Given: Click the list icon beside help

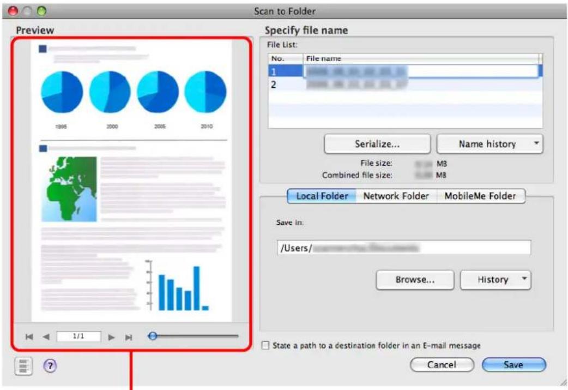Looking at the screenshot, I should coord(23,365).
